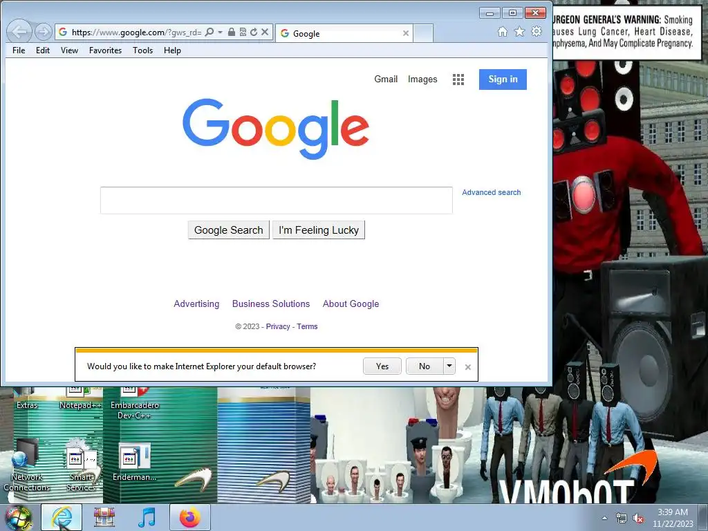Click Internet Explorer taskbar icon
Viewport: 708px width, 531px height.
[62, 517]
